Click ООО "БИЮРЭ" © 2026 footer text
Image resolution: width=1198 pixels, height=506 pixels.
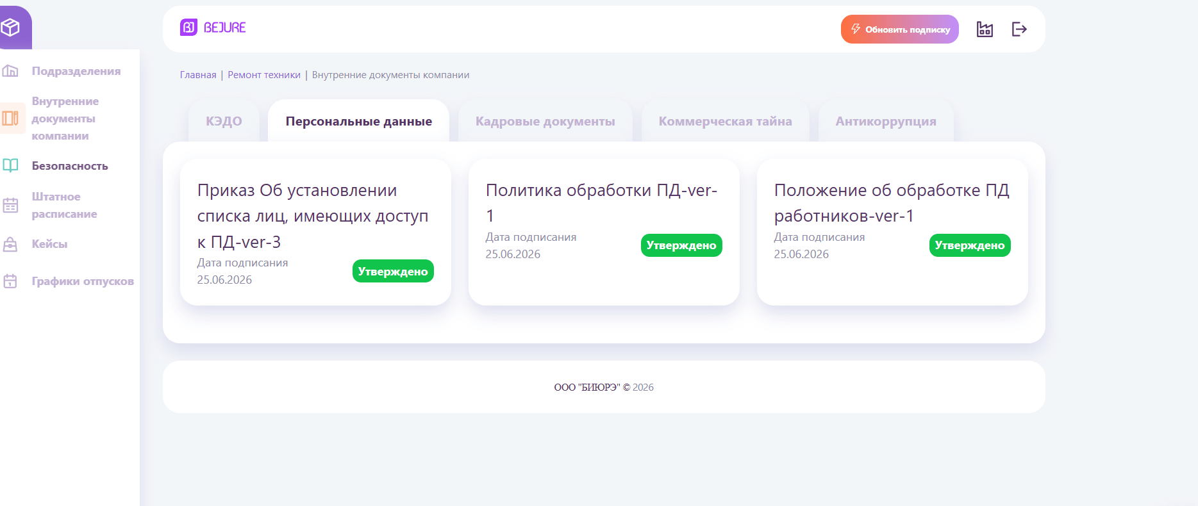coord(604,387)
